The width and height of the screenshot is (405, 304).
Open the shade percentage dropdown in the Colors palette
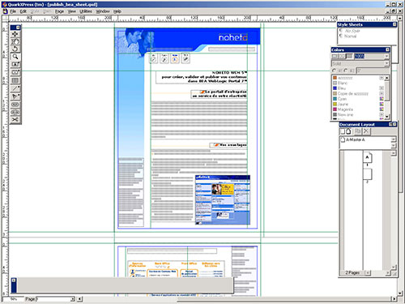click(x=386, y=56)
